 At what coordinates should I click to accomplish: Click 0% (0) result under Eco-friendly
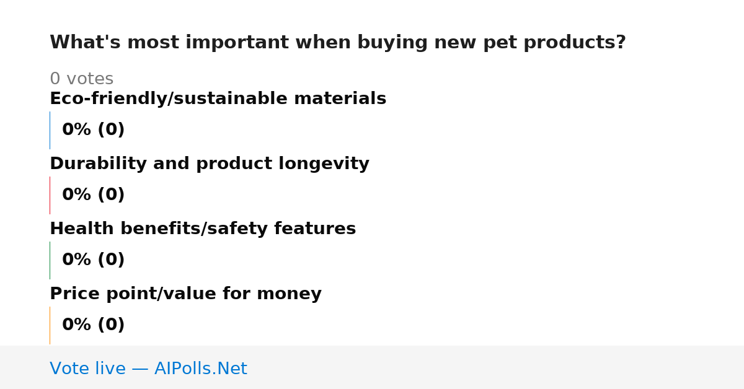(94, 130)
